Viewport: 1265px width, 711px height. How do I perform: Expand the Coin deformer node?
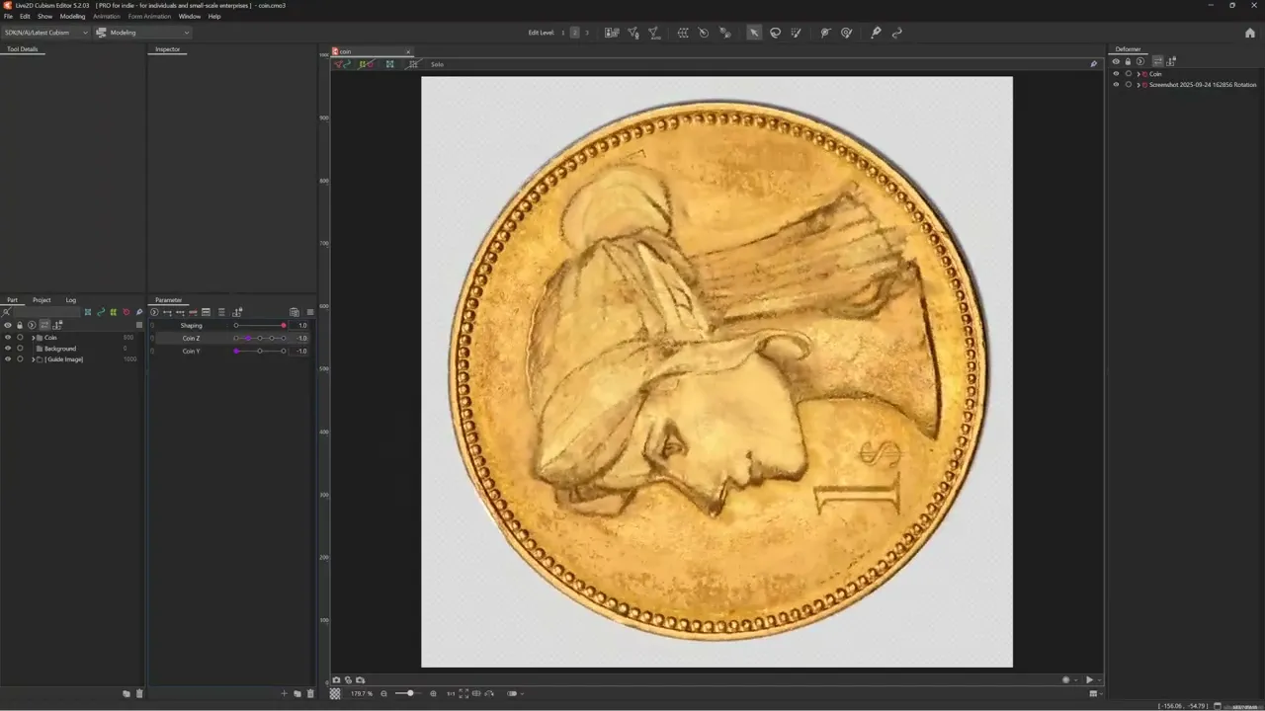coord(1138,74)
